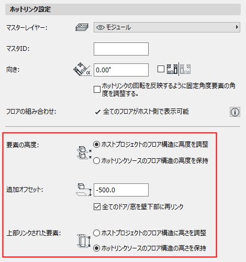
Task: Click the 上部リンクされた要素: label
Action: pyautogui.click(x=33, y=233)
